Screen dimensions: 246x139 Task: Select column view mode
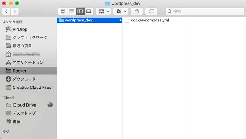click(x=80, y=11)
